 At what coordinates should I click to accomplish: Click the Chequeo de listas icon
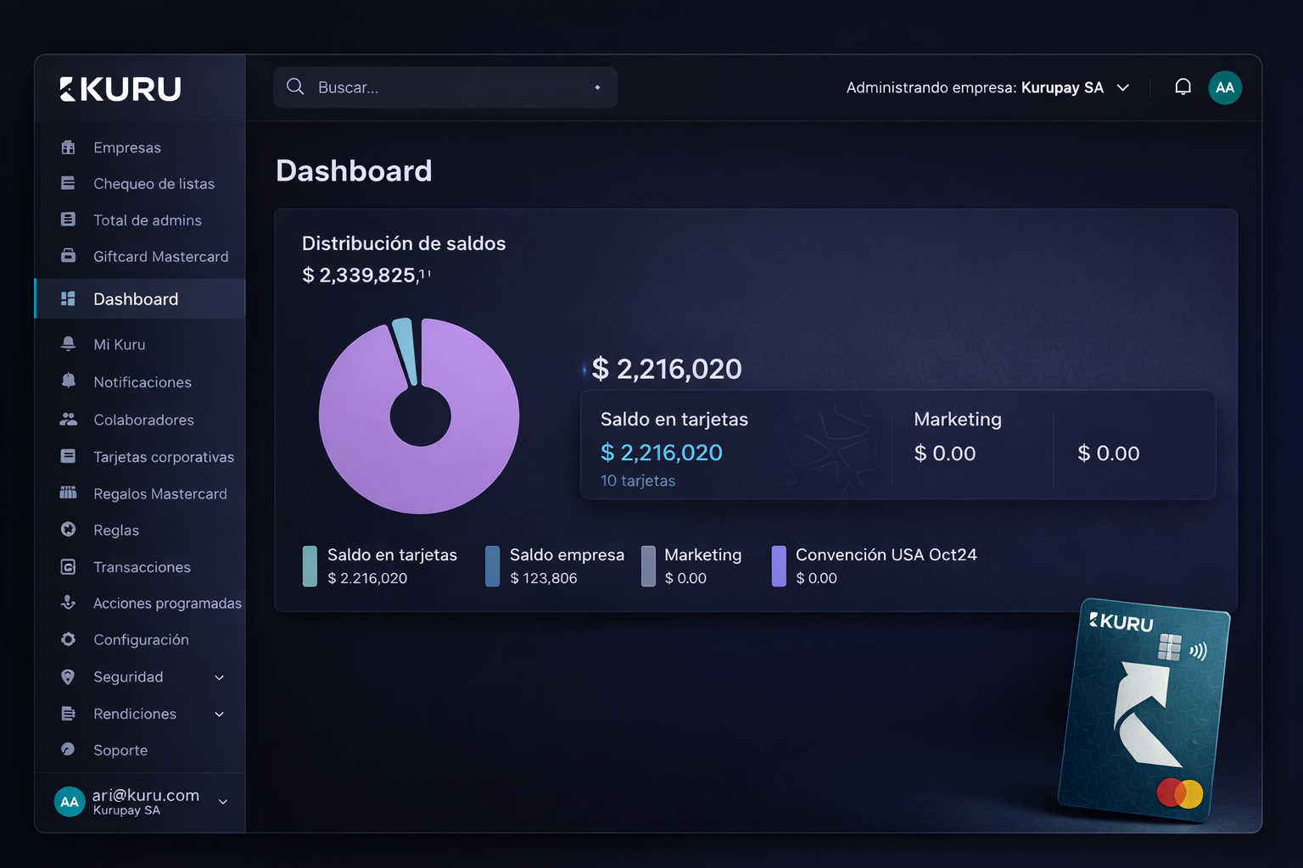(x=69, y=183)
